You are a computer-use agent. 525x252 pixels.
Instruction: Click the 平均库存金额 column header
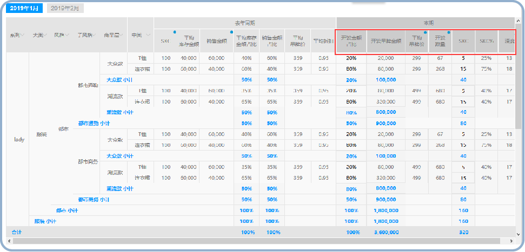[188, 41]
